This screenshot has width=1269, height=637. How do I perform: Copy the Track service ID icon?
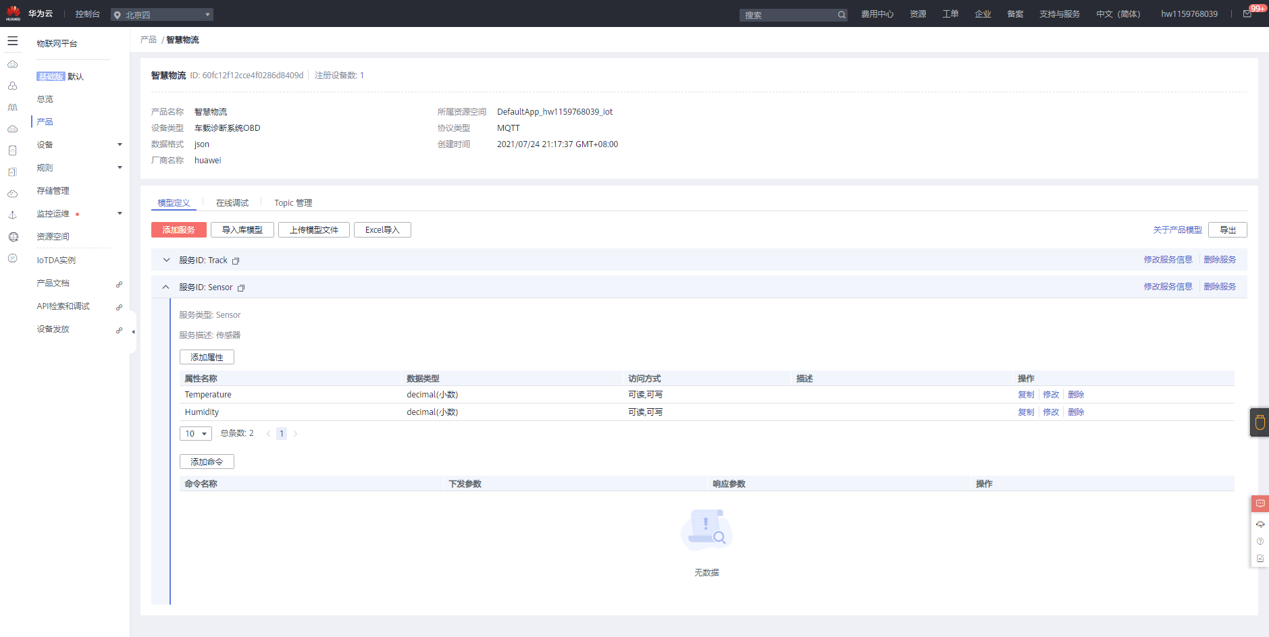click(x=236, y=260)
